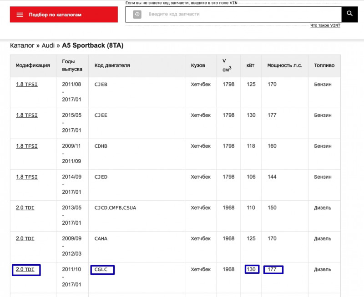Click kW value '106' in CJED row
The width and height of the screenshot is (364, 297).
[251, 177]
